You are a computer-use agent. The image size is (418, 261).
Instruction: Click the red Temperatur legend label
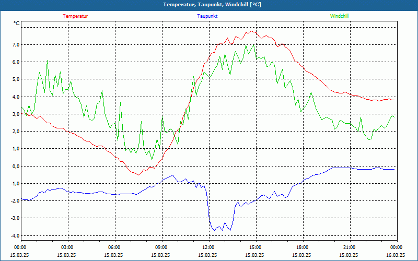pyautogui.click(x=75, y=16)
